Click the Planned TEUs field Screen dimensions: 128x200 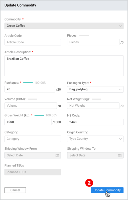33,172
